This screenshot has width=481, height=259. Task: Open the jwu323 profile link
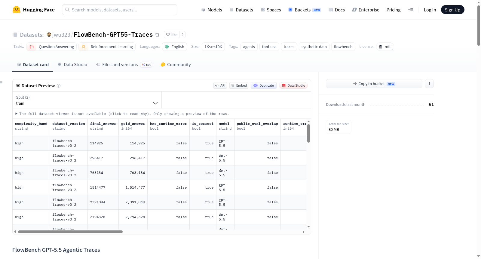tap(61, 35)
